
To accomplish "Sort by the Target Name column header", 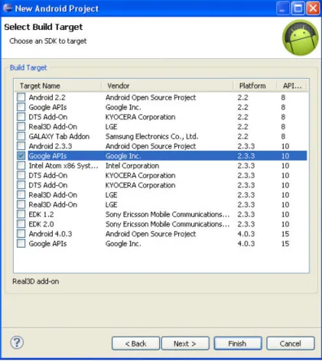I will [x=58, y=86].
